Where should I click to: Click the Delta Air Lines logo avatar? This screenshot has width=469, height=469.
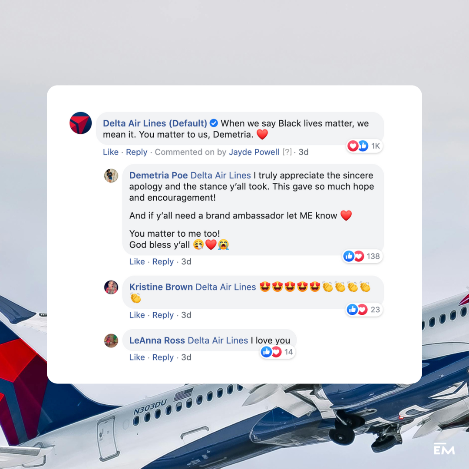(x=81, y=123)
